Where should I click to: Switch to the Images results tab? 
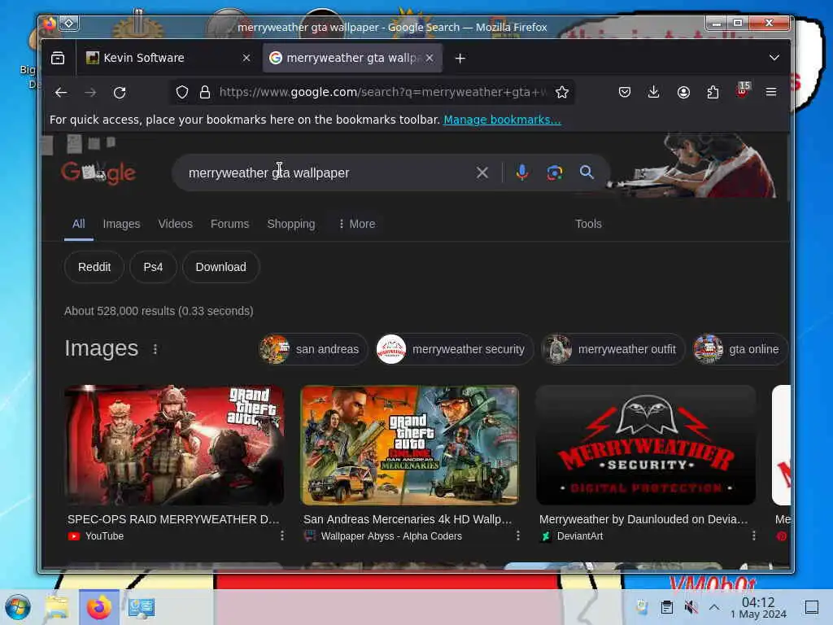122,224
